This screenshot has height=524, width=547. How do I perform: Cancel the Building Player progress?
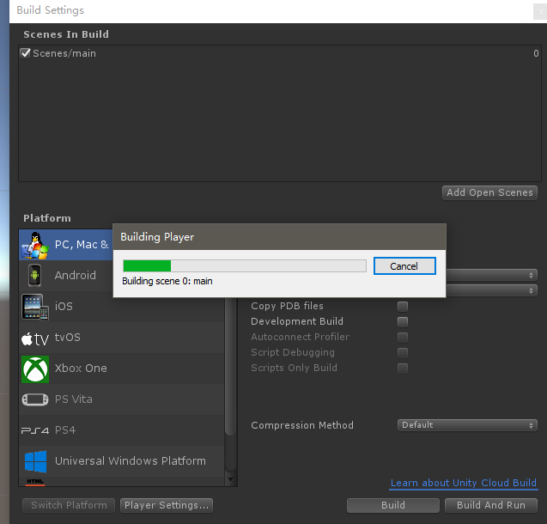tap(404, 266)
